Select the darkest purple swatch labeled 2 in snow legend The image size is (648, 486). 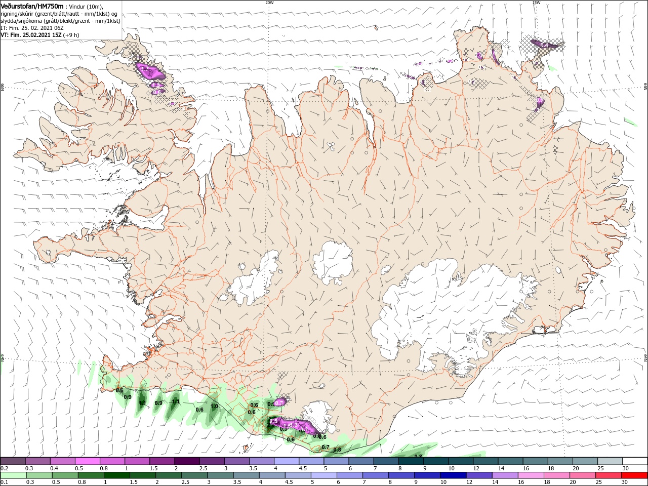coord(186,461)
